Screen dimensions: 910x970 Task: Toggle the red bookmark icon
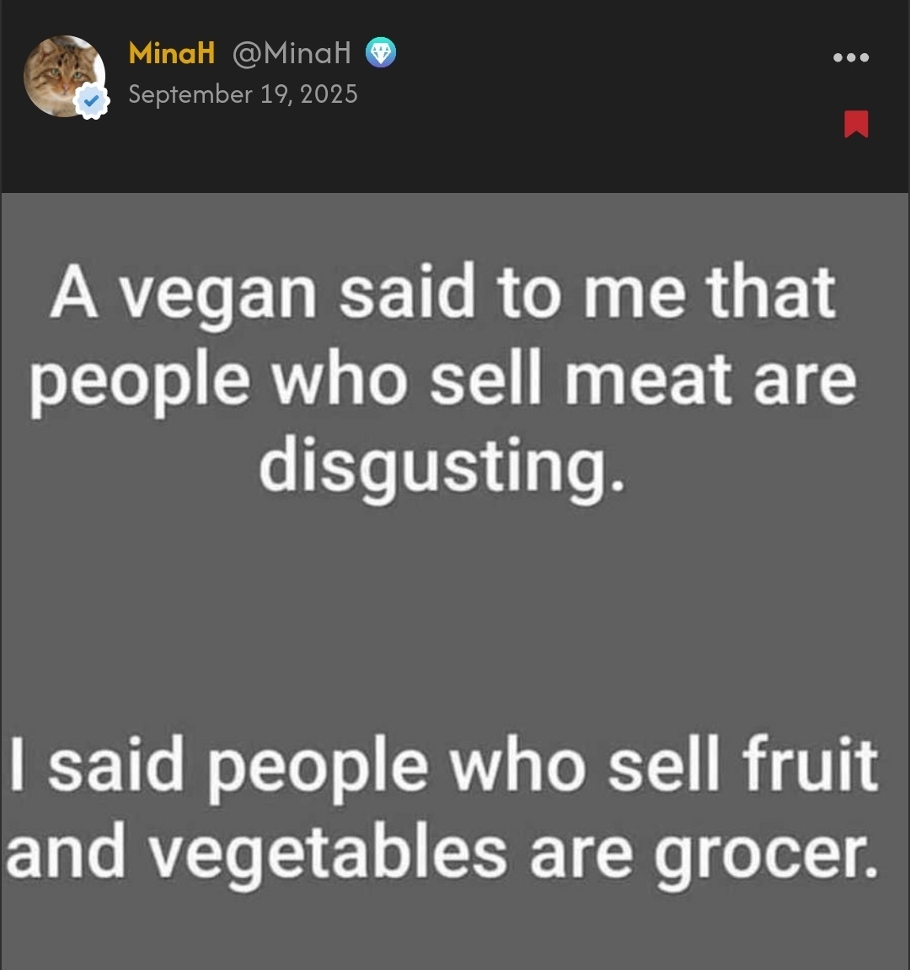pyautogui.click(x=856, y=124)
